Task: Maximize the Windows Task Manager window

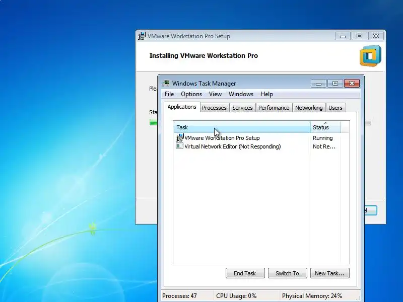Action: pyautogui.click(x=335, y=84)
